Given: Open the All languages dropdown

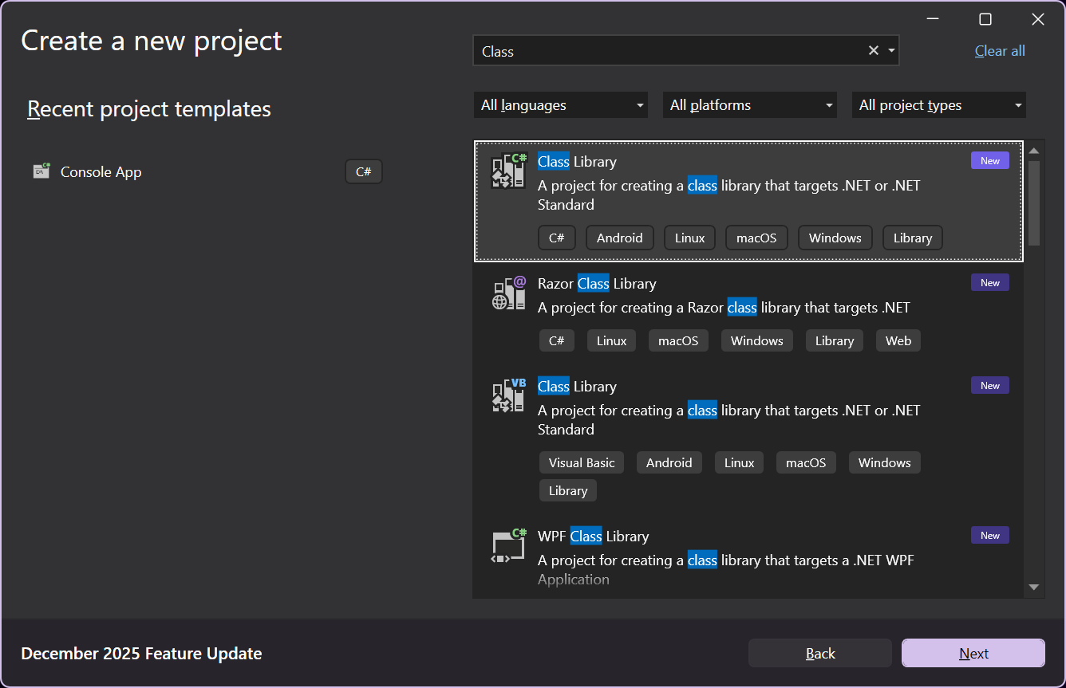Looking at the screenshot, I should [560, 105].
